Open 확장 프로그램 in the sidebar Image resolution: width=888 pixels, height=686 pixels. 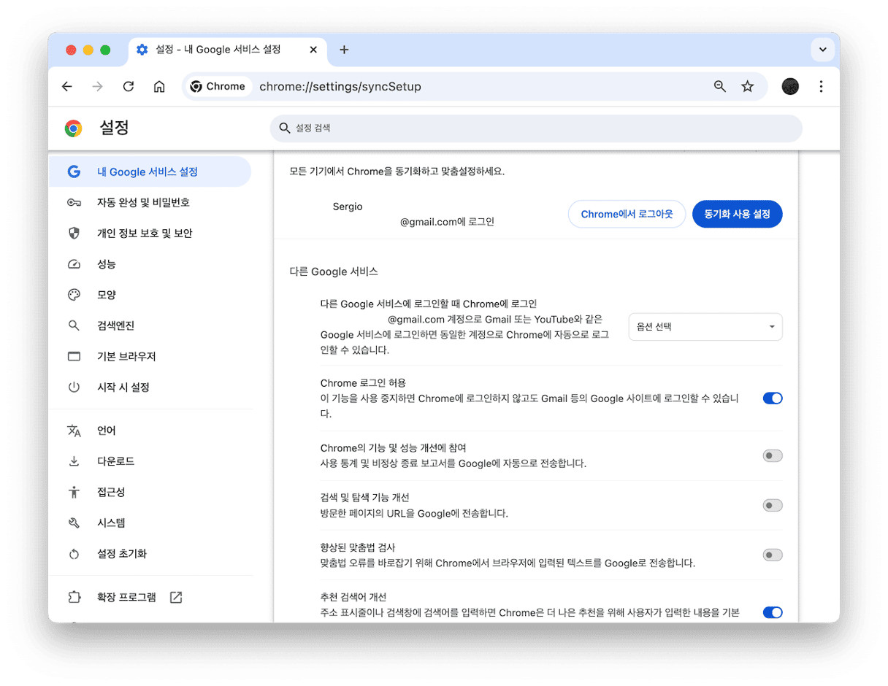(x=127, y=597)
